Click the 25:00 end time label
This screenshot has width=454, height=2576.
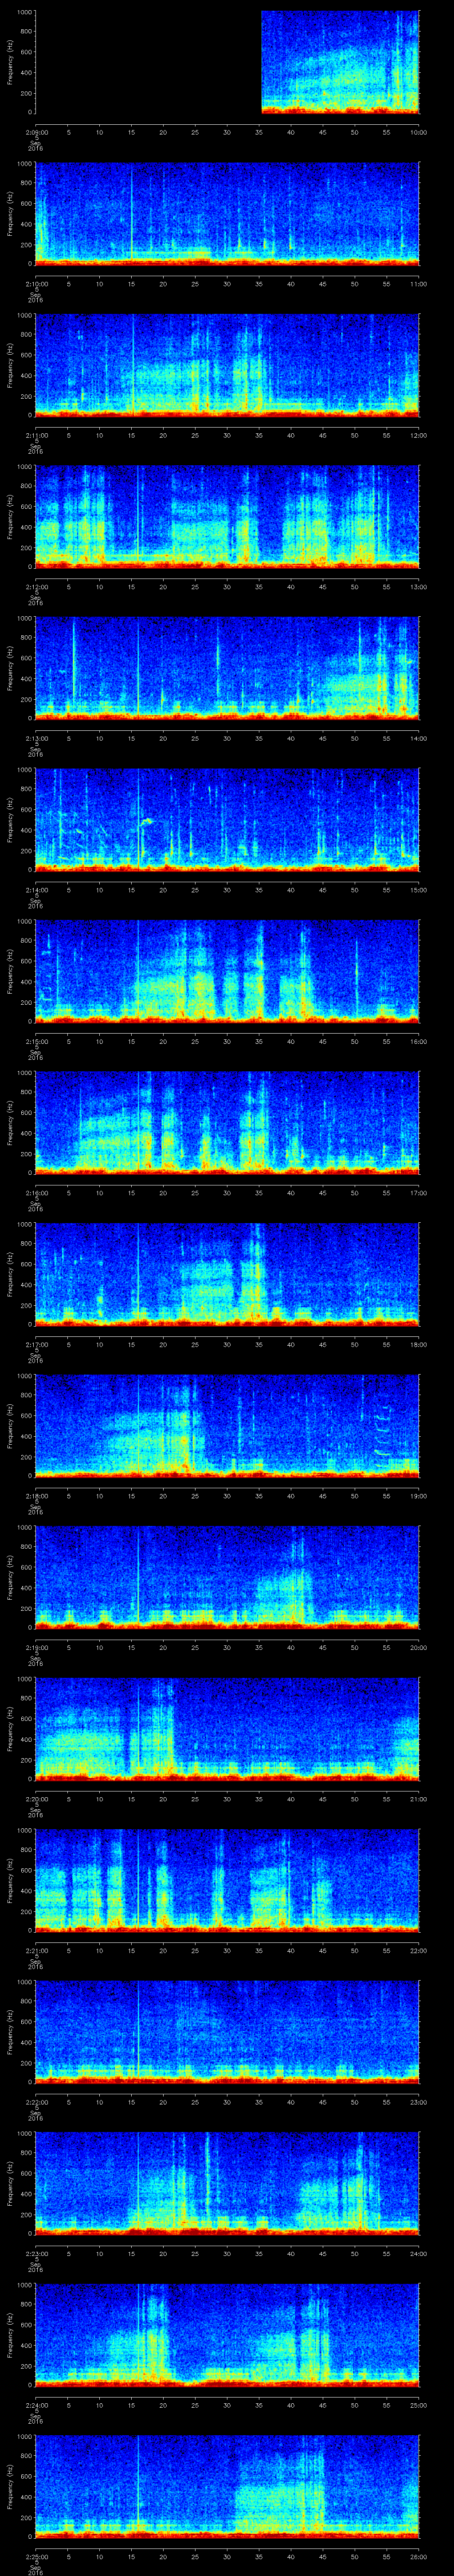418,2404
